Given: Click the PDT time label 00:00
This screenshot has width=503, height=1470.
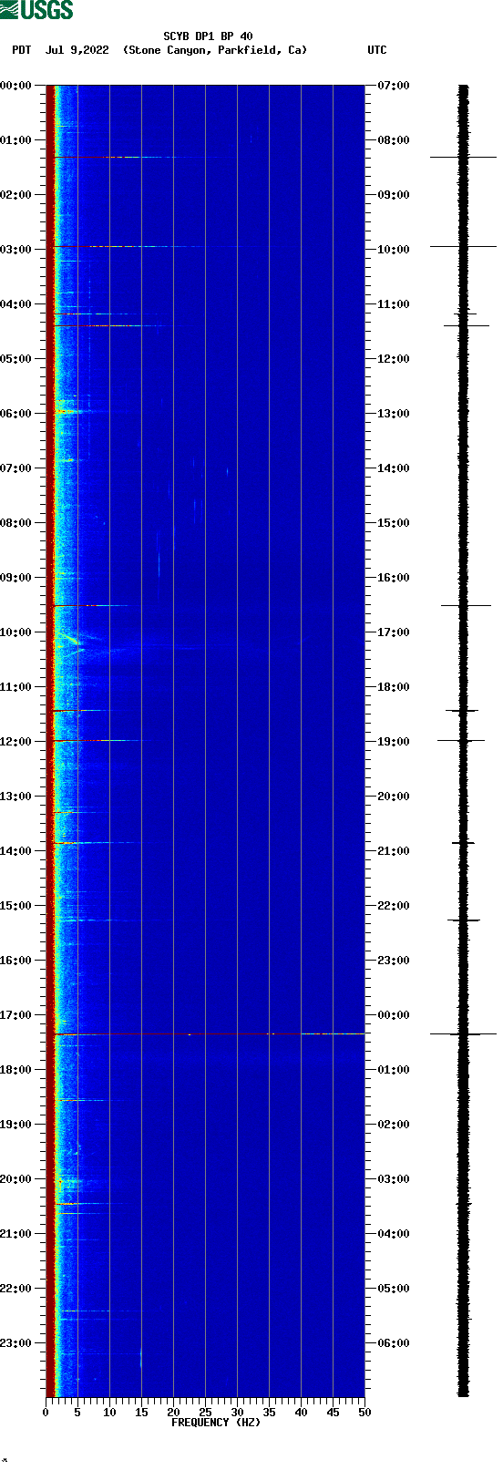Looking at the screenshot, I should [x=16, y=86].
